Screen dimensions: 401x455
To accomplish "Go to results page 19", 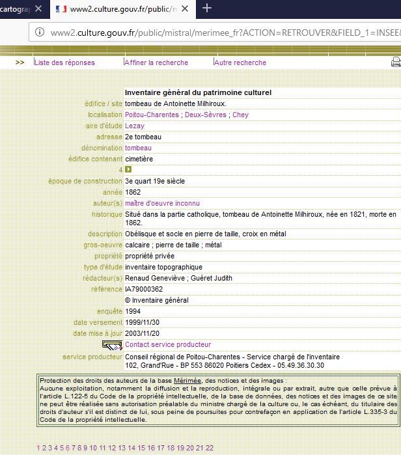I will click(x=180, y=448).
